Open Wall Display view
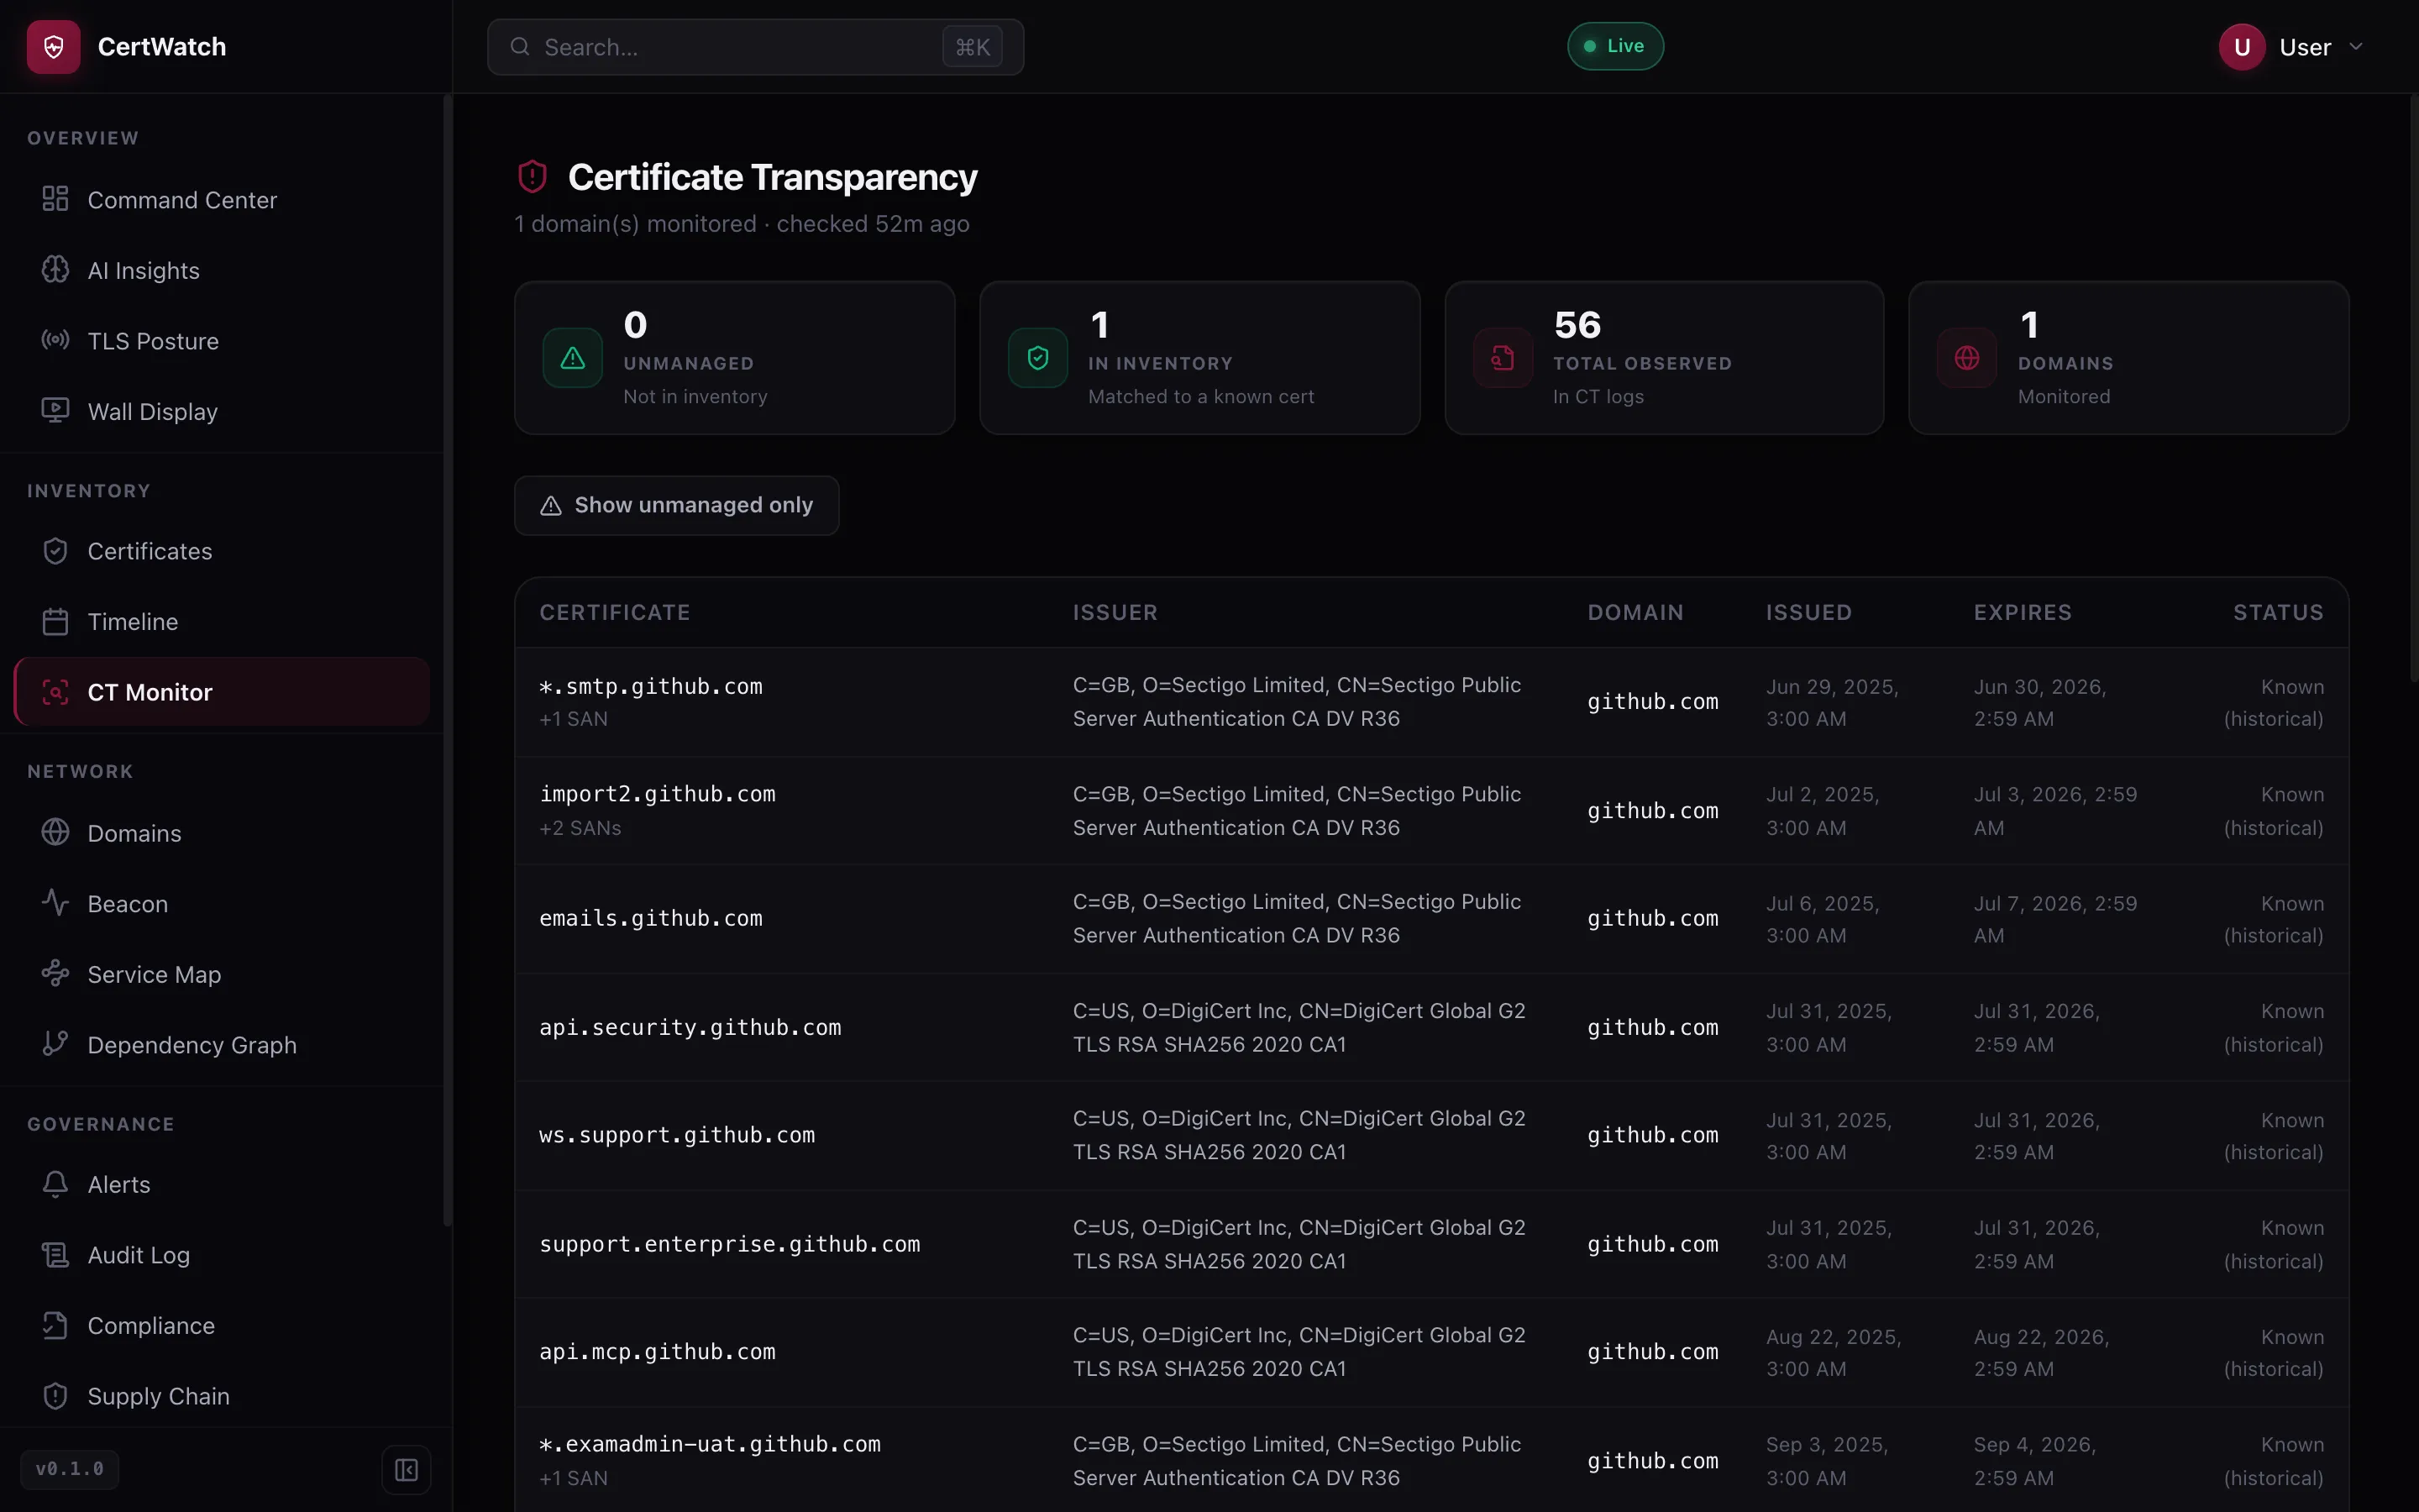This screenshot has width=2419, height=1512. [x=222, y=411]
